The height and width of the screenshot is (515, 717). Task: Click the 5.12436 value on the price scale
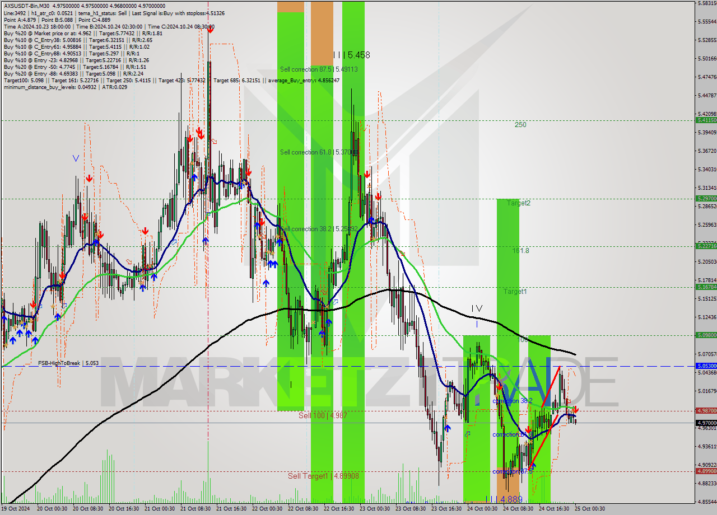[707, 317]
